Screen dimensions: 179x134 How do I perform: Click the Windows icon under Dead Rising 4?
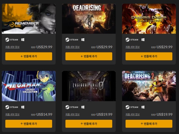(83, 40)
